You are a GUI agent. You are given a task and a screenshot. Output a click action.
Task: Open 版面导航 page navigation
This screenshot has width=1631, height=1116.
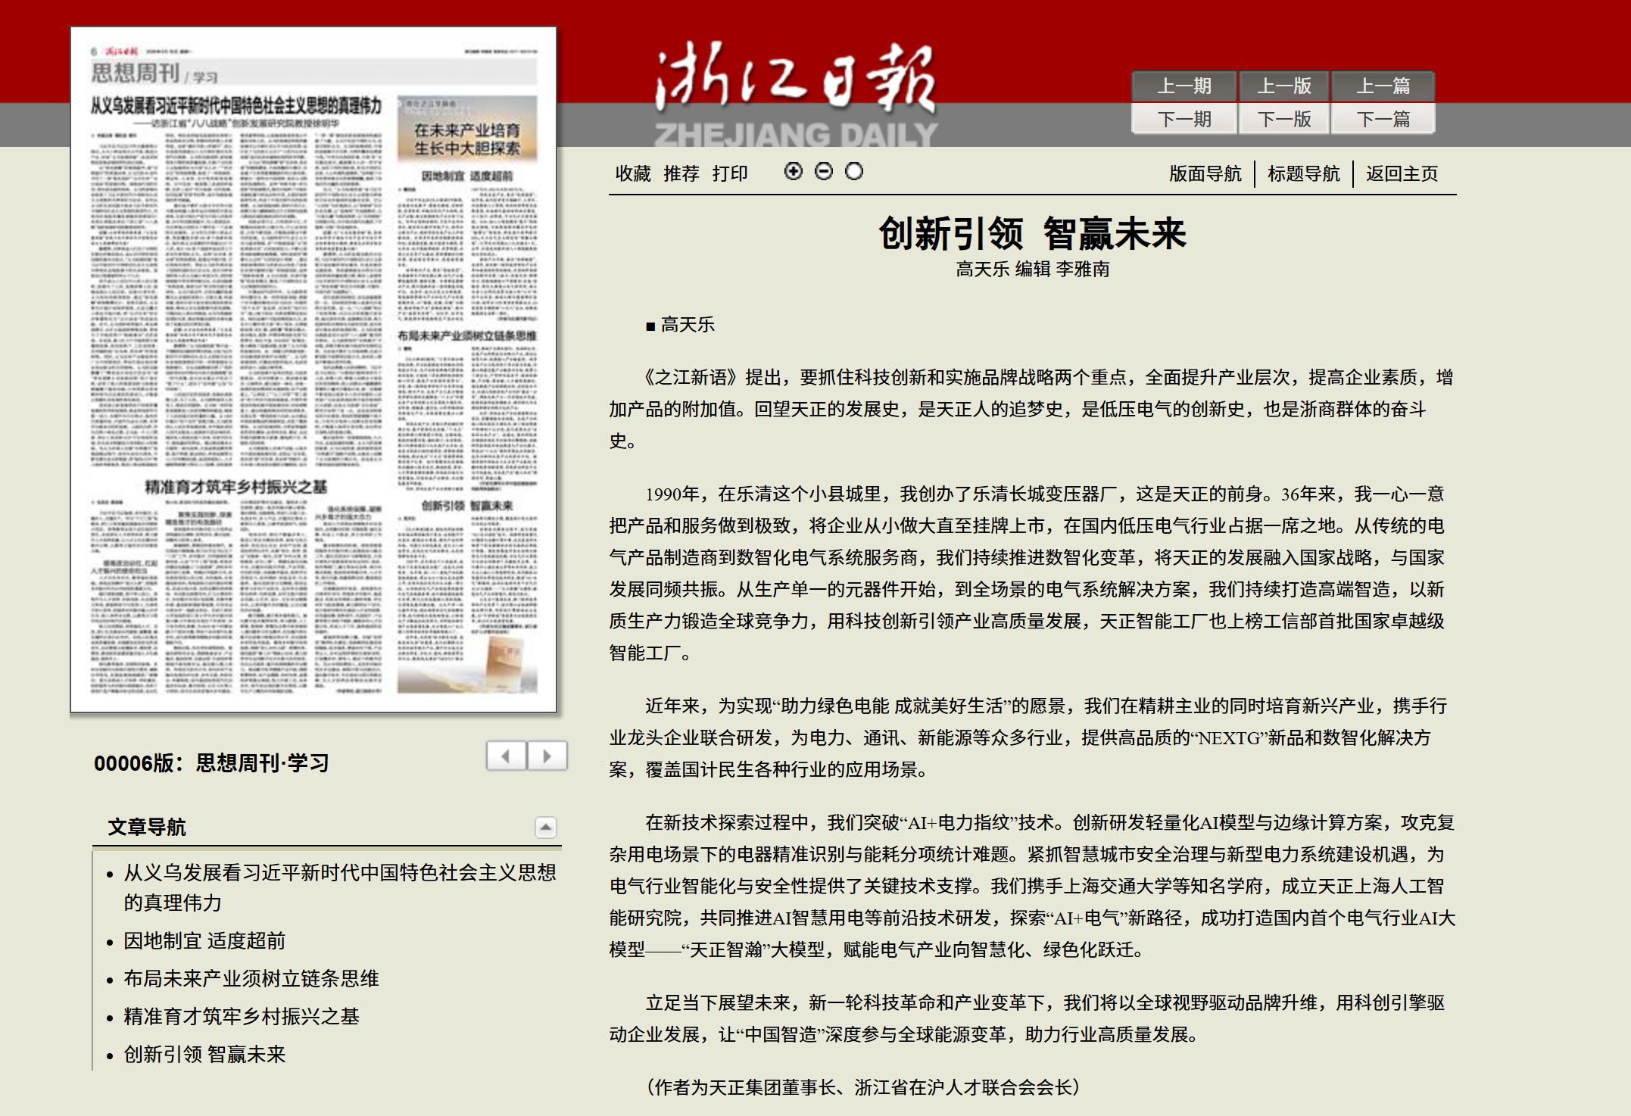tap(1205, 173)
